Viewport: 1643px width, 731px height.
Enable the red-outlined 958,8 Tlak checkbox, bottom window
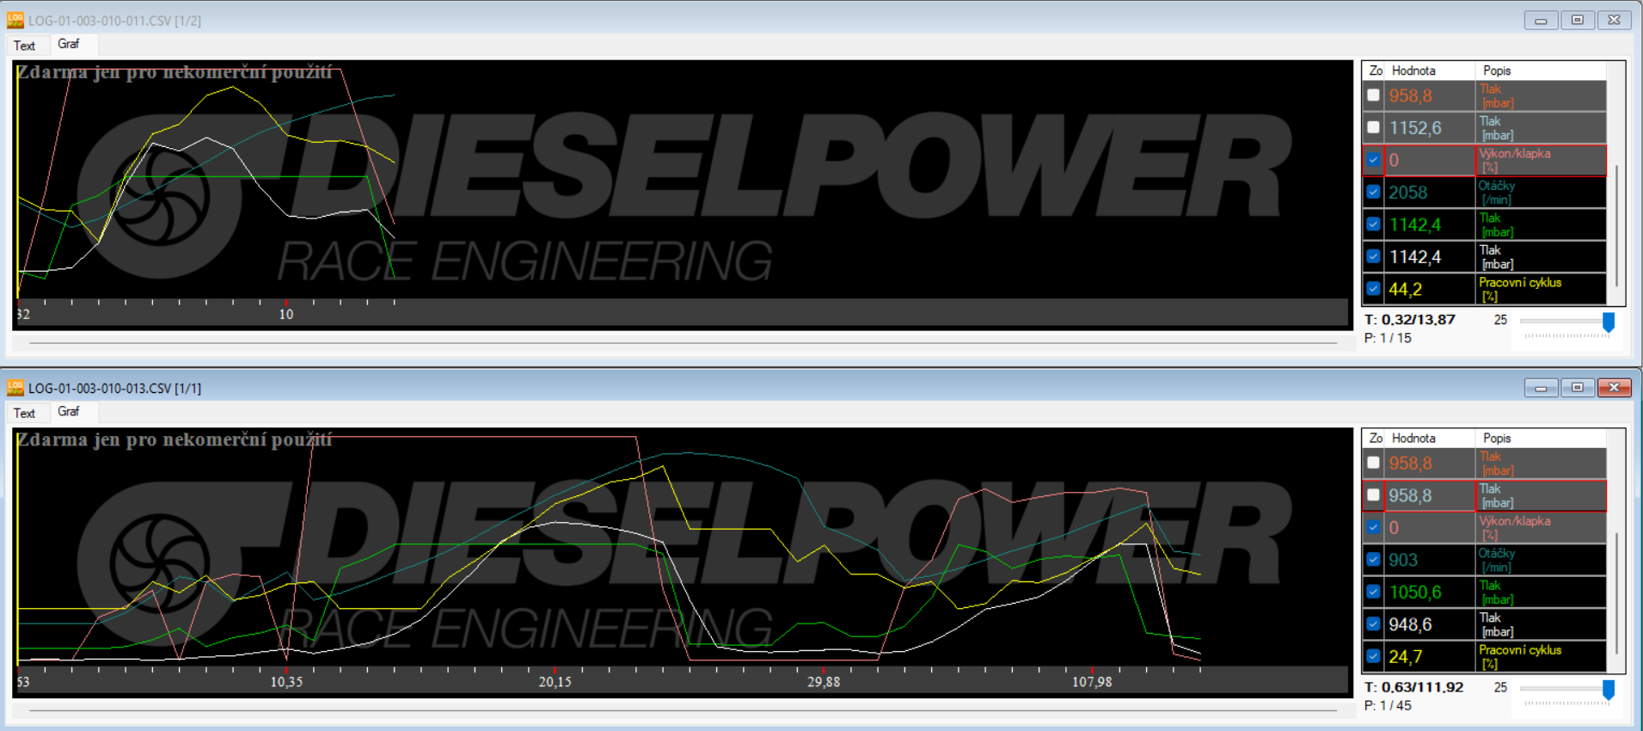(x=1373, y=495)
